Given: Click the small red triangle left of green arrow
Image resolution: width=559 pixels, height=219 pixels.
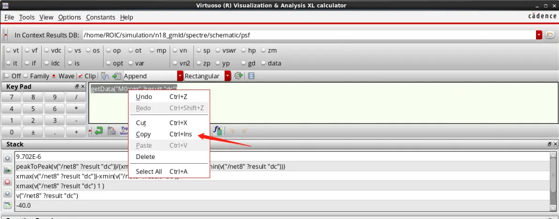Looking at the screenshot, I should click(x=90, y=131).
